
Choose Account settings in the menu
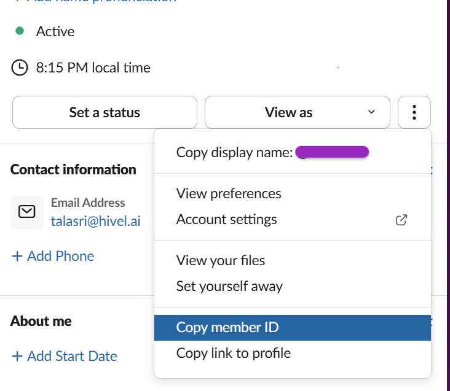pyautogui.click(x=226, y=219)
